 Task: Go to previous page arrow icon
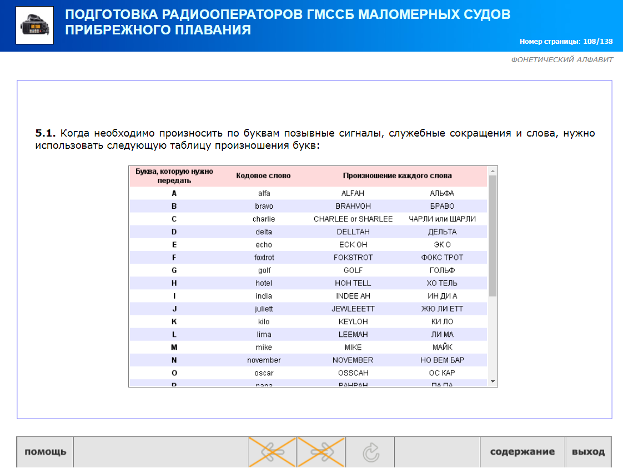[272, 452]
